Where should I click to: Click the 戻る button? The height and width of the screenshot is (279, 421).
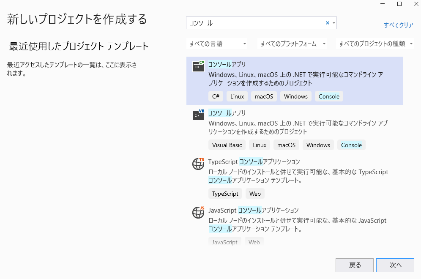(354, 265)
